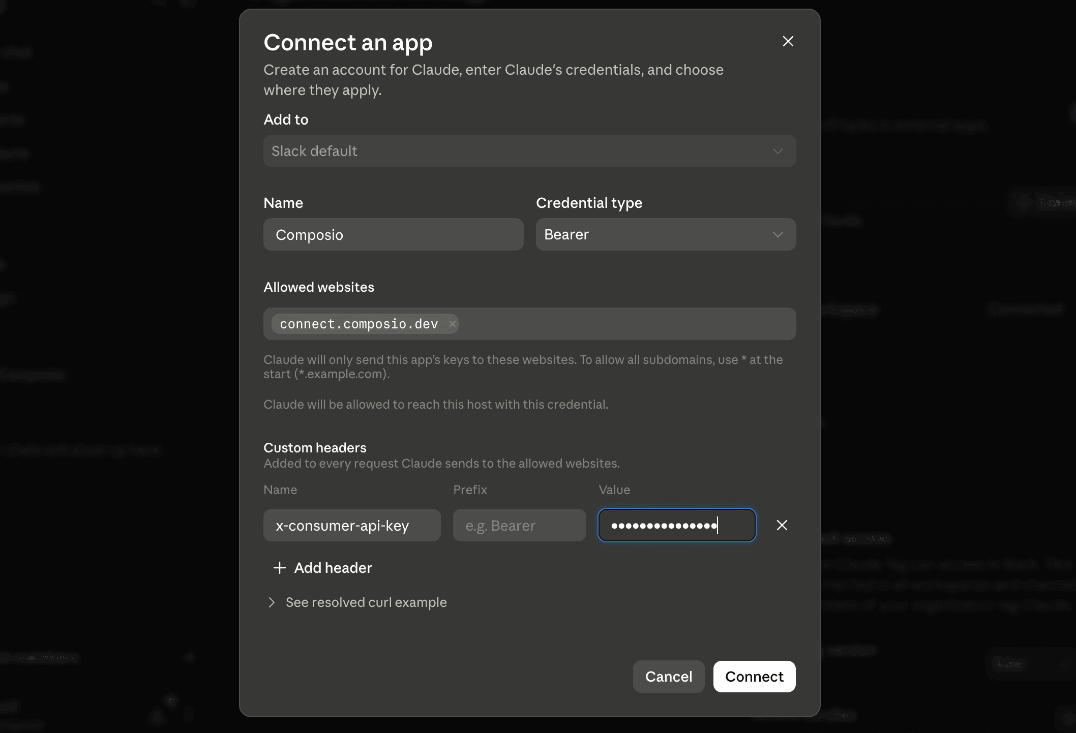The height and width of the screenshot is (733, 1076).
Task: Click the chevron arrow in Bearer selector
Action: (778, 234)
